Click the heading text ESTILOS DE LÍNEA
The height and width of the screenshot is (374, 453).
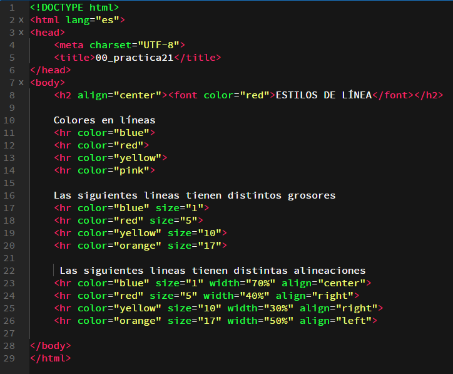323,95
